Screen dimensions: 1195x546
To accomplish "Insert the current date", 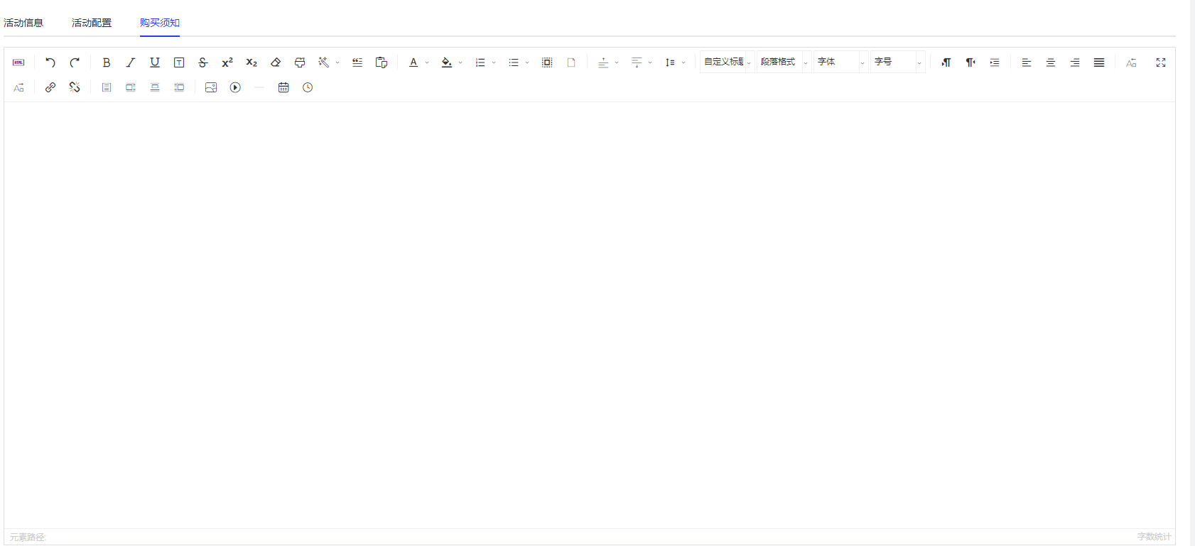I will (283, 87).
